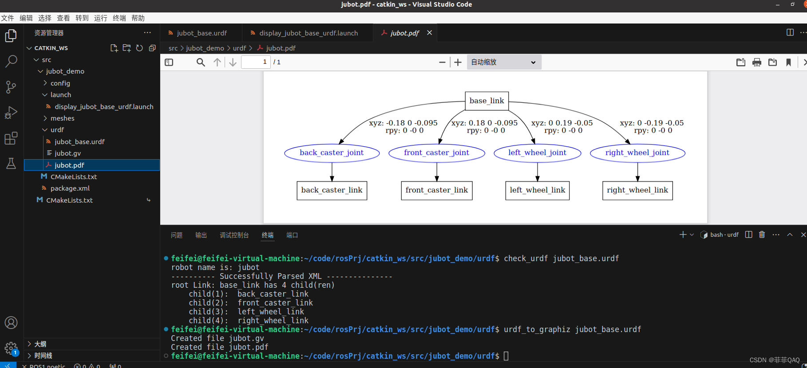The image size is (807, 368).
Task: Open the 终端 menu
Action: (x=119, y=18)
